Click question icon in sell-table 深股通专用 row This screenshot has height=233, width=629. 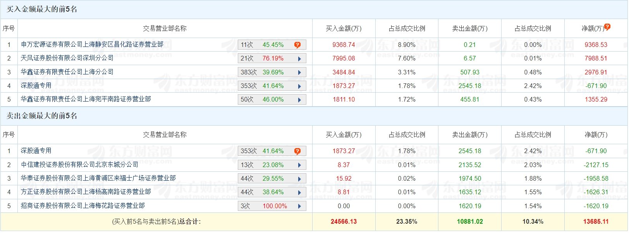tap(297, 151)
